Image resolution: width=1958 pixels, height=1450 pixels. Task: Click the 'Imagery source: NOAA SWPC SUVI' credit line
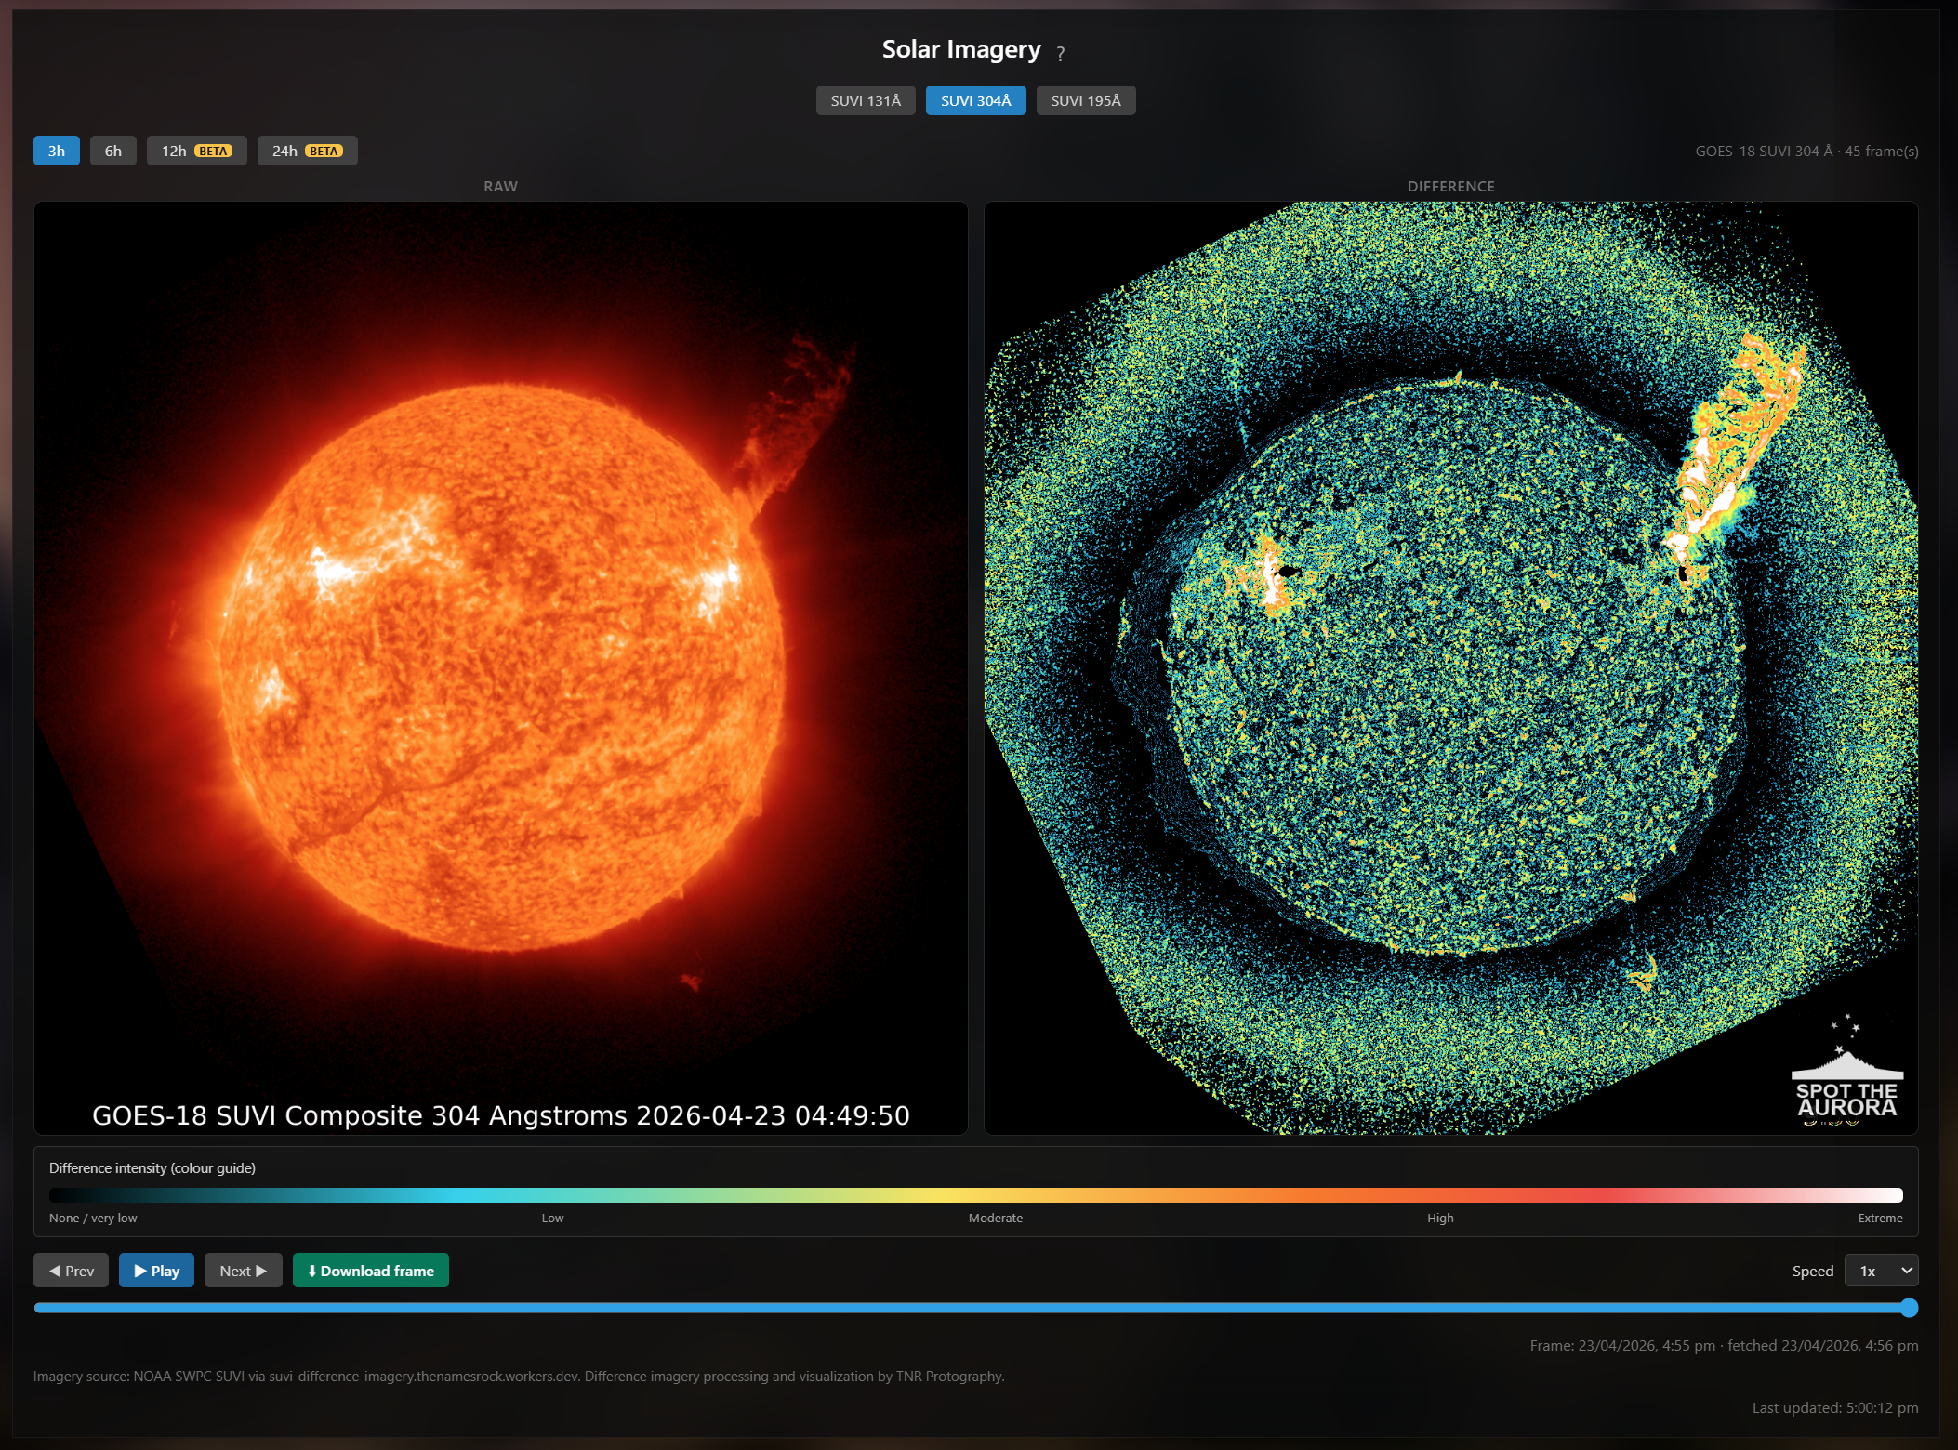point(519,1377)
